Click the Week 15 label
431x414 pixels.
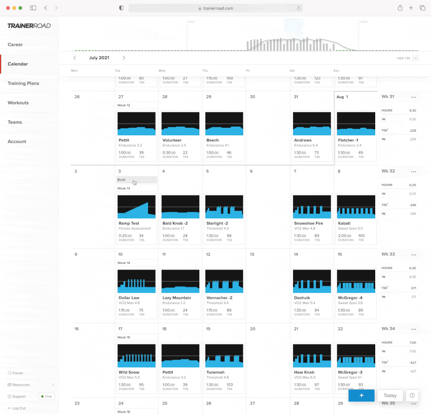point(136,337)
